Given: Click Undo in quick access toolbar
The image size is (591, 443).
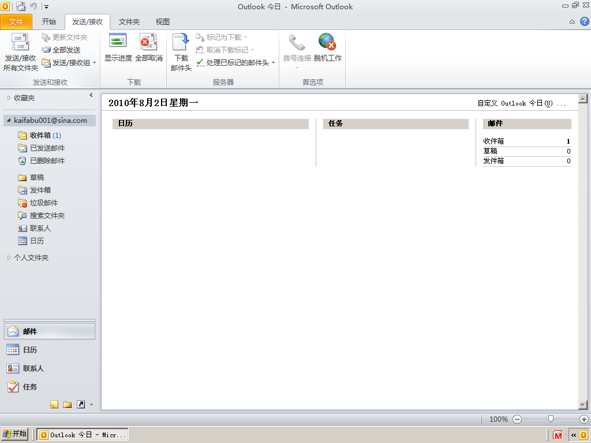Looking at the screenshot, I should click(x=33, y=6).
